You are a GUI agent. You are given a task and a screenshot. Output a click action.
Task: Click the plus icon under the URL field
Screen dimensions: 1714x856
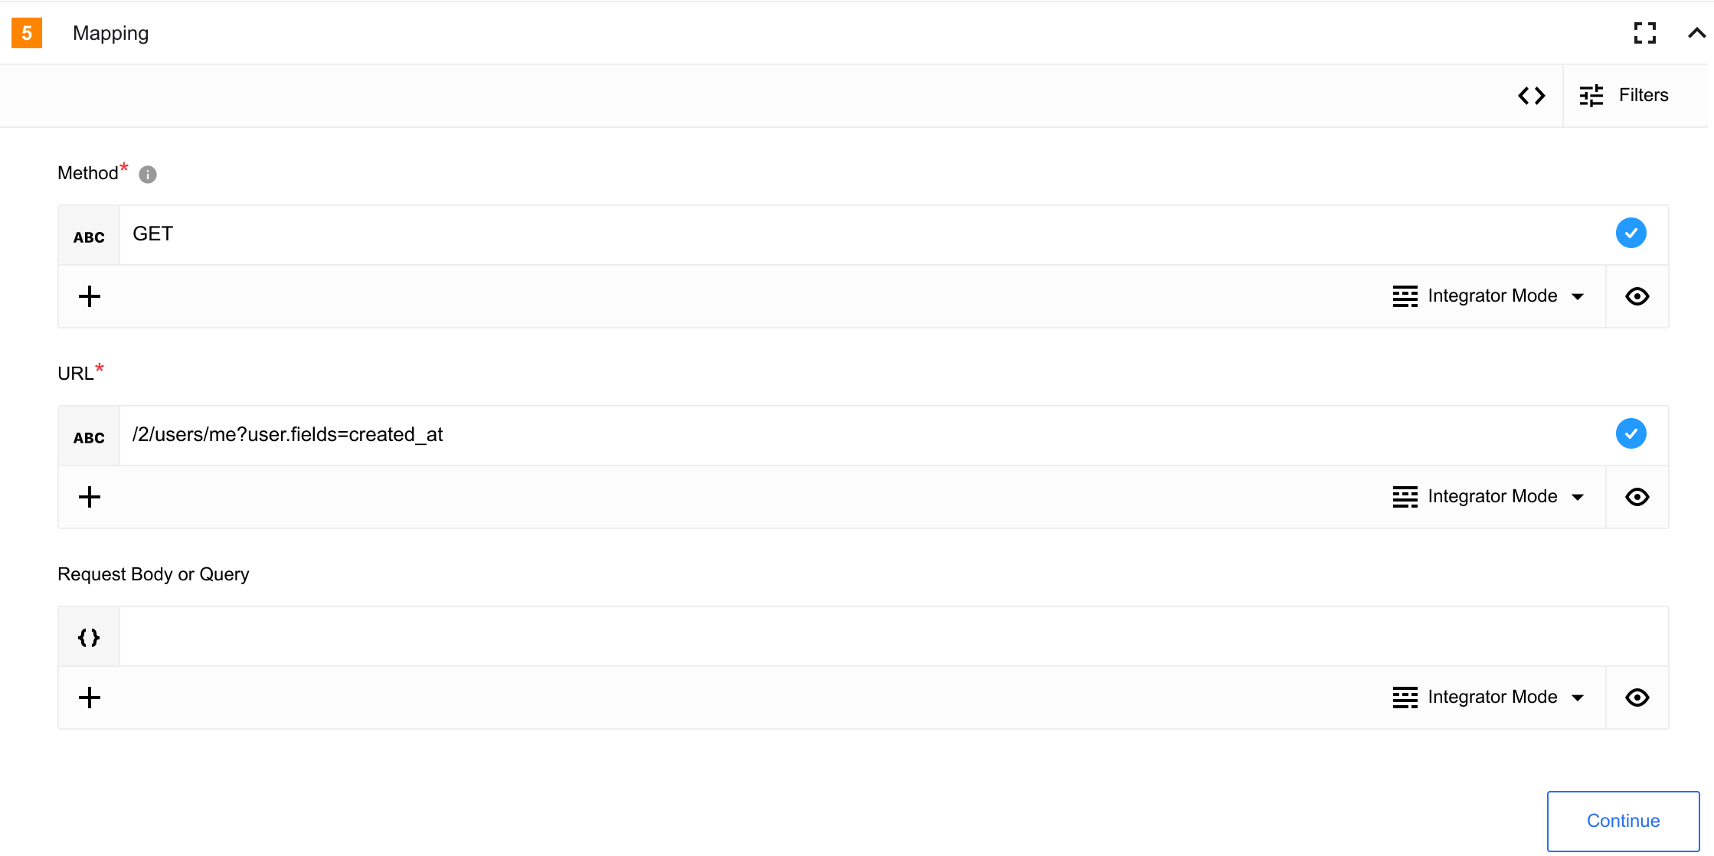click(90, 496)
